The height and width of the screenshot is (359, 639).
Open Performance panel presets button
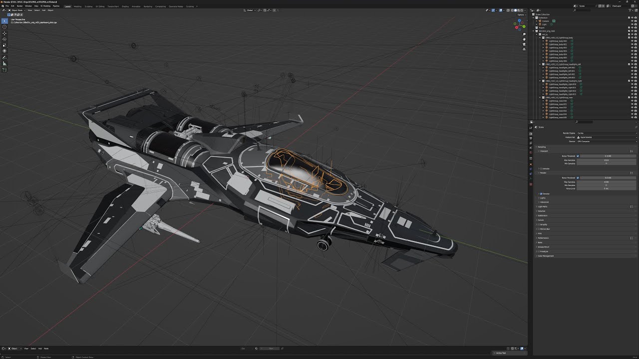[x=632, y=238]
